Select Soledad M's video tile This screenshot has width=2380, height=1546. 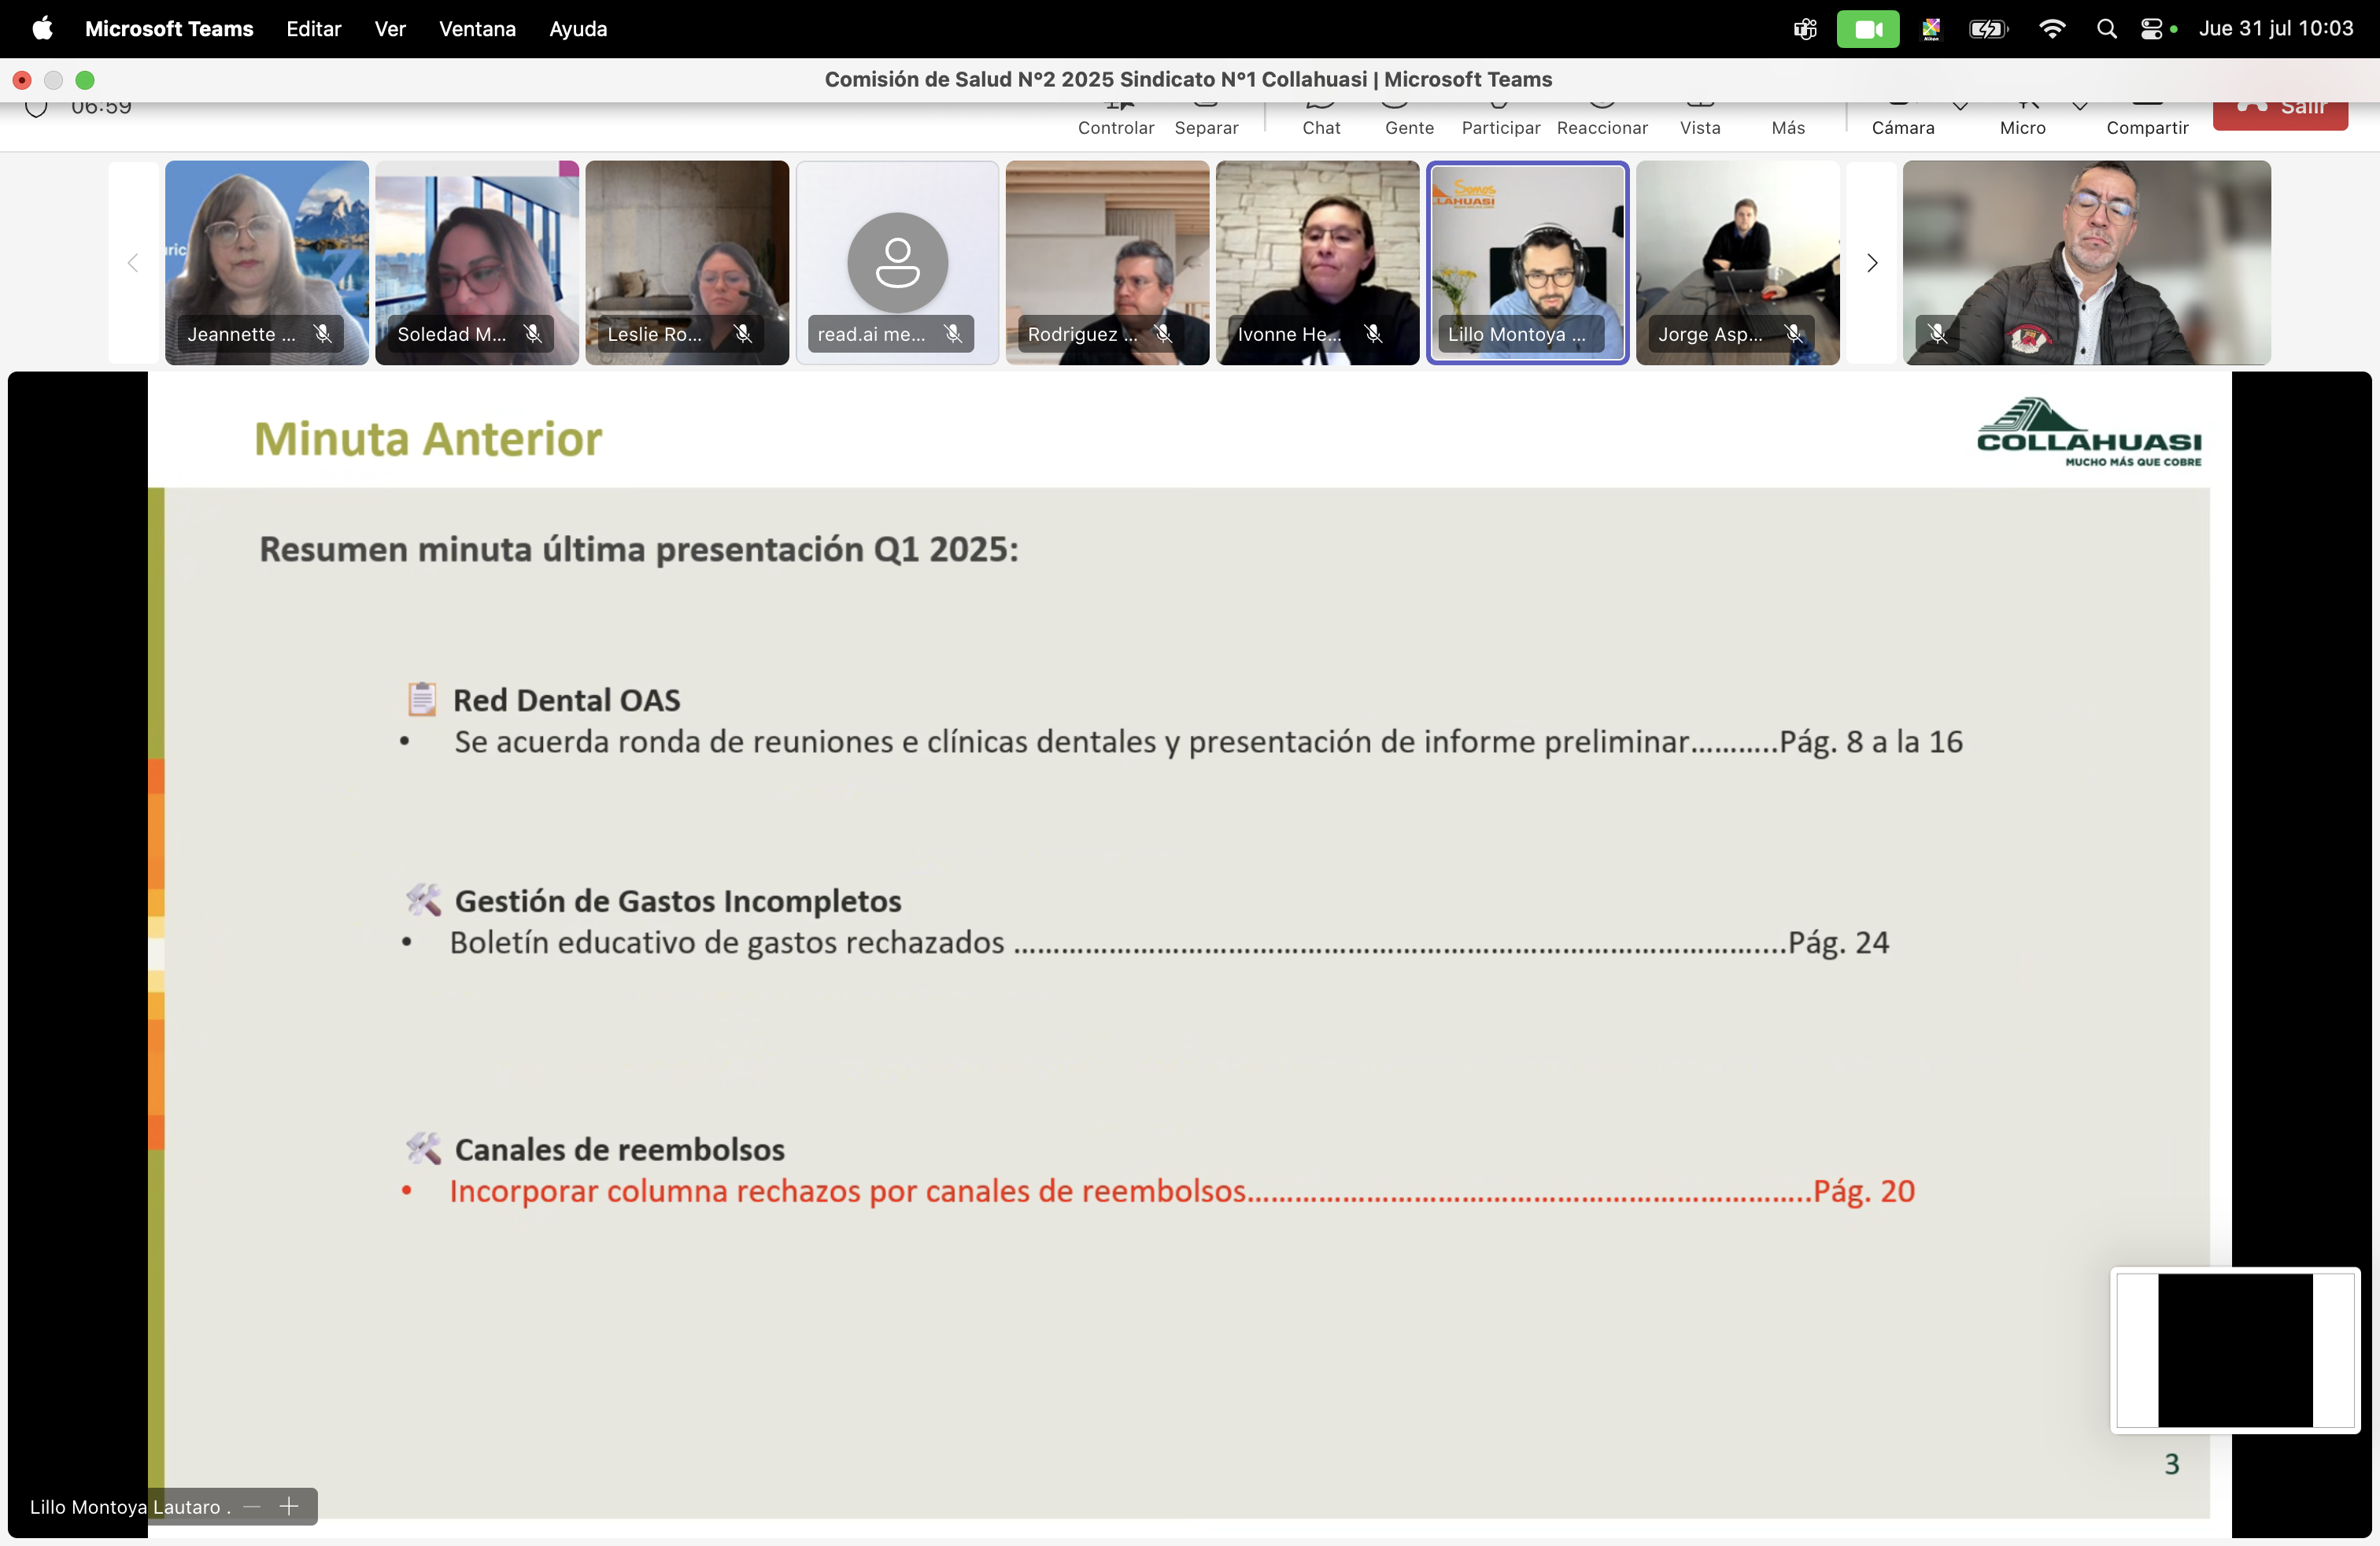(477, 263)
